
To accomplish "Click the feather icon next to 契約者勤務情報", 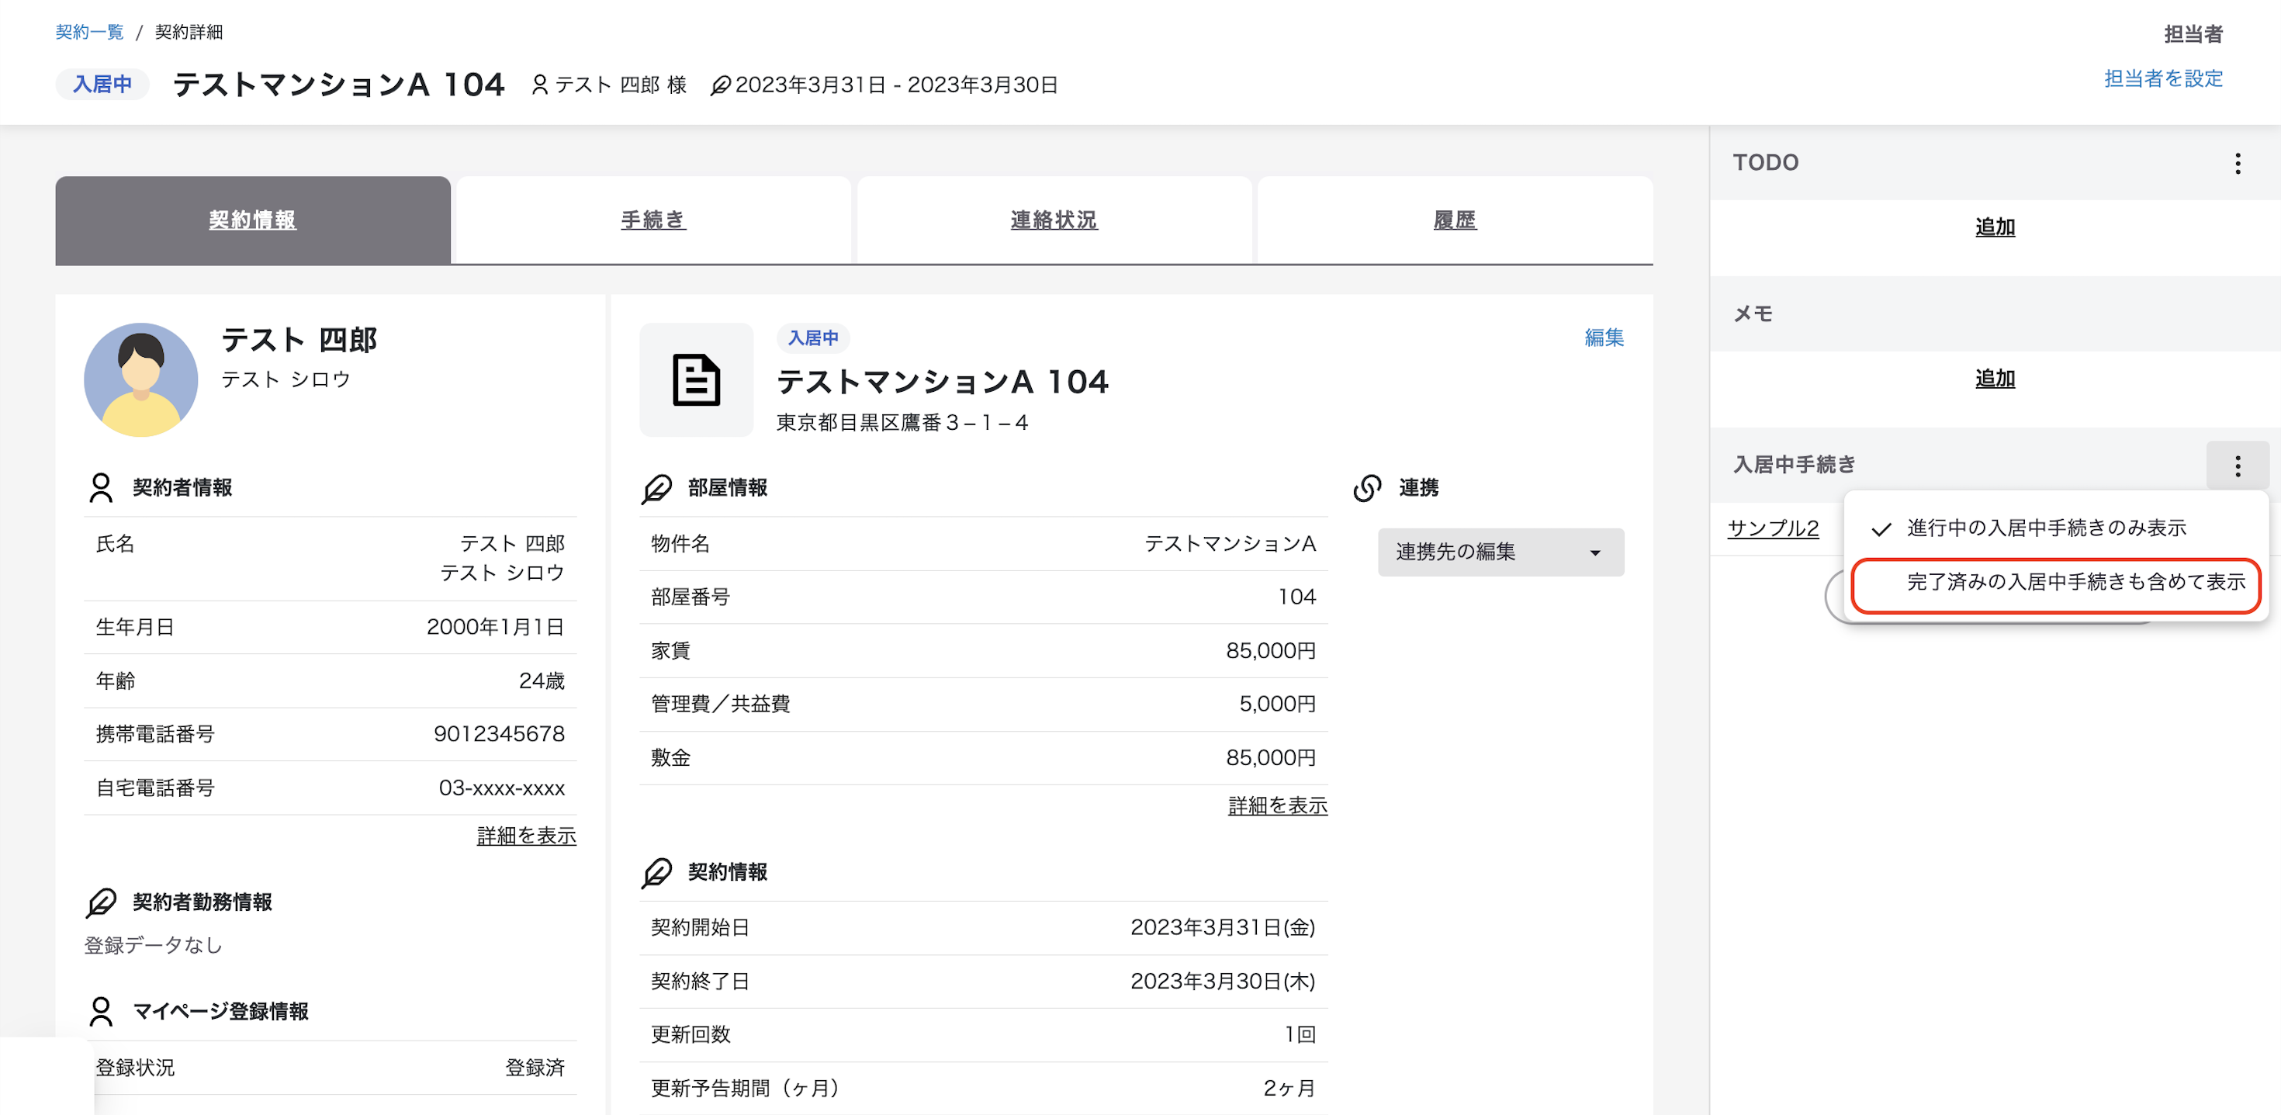I will pos(101,902).
